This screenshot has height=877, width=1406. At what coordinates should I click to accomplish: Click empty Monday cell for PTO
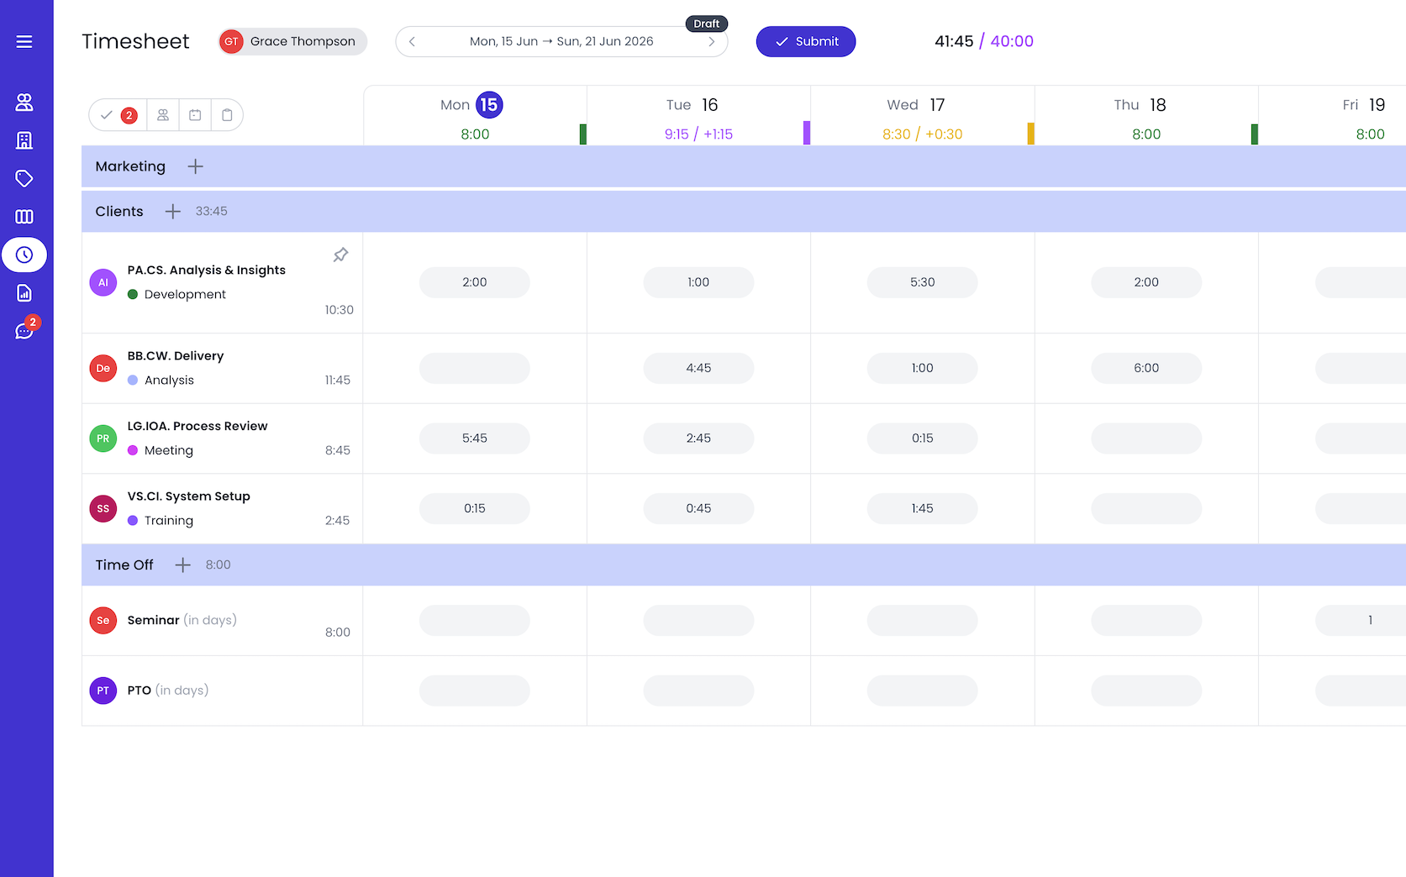pos(475,691)
